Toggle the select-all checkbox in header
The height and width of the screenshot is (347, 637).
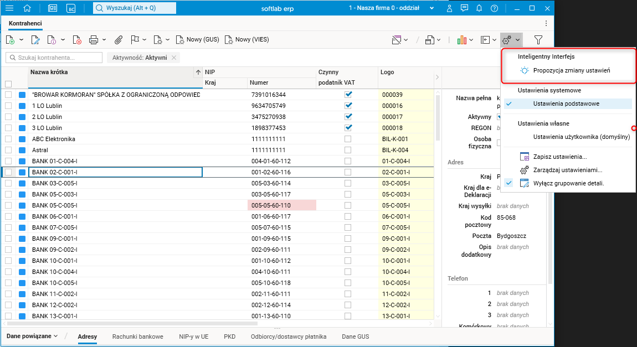click(x=8, y=84)
